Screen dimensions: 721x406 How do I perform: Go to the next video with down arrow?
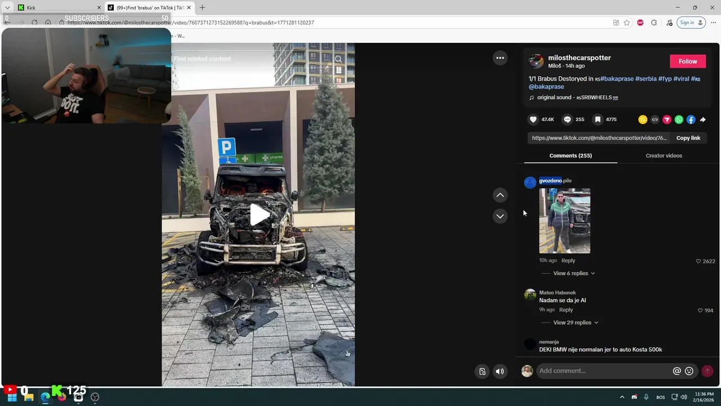click(500, 216)
